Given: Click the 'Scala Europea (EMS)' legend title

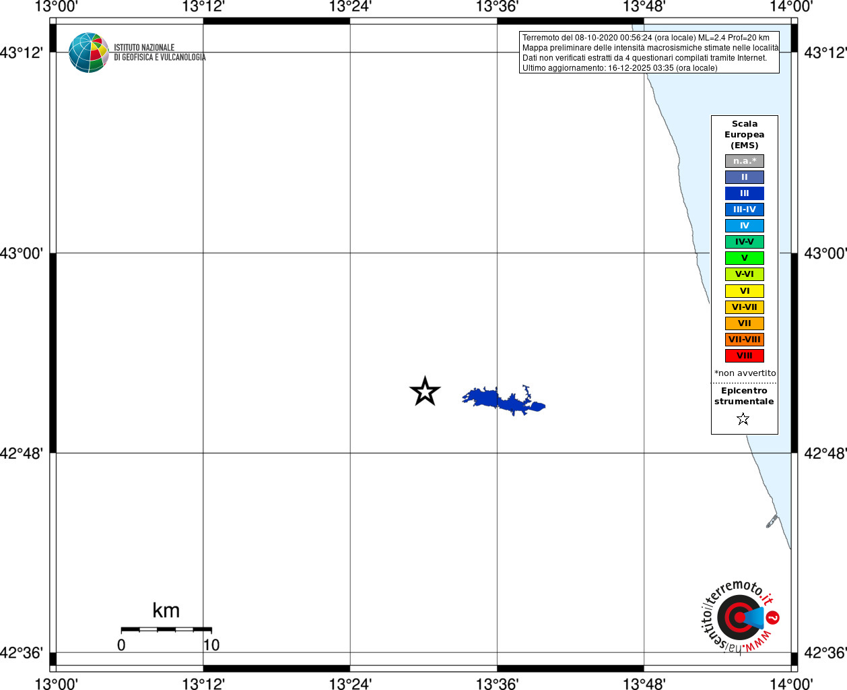Looking at the screenshot, I should pyautogui.click(x=745, y=135).
